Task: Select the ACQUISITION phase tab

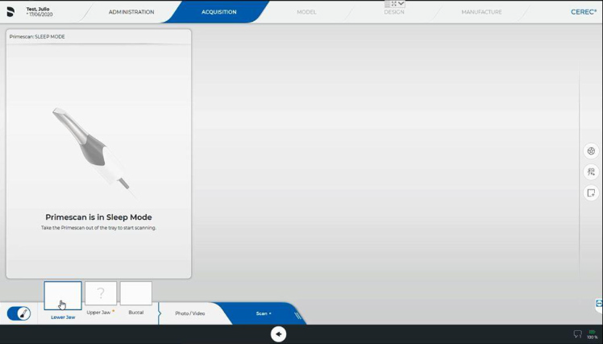Action: [218, 12]
